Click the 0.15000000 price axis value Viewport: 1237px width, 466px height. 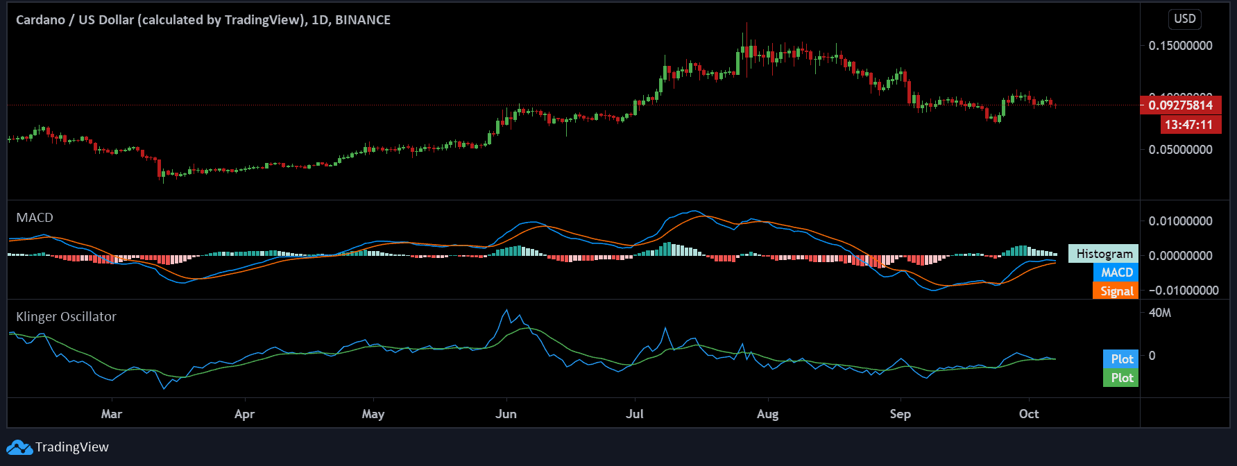point(1181,46)
